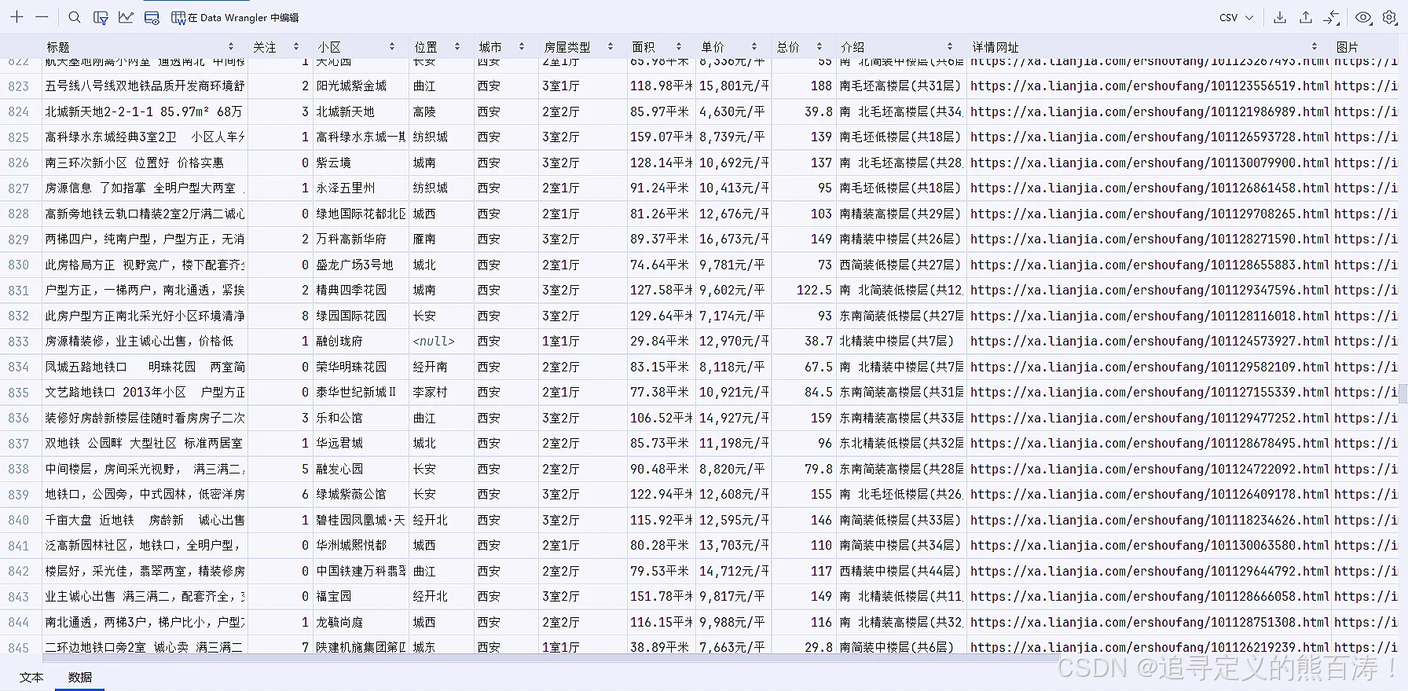Viewport: 1408px width, 691px height.
Task: Open link ending 101128751308.html
Action: point(1149,623)
